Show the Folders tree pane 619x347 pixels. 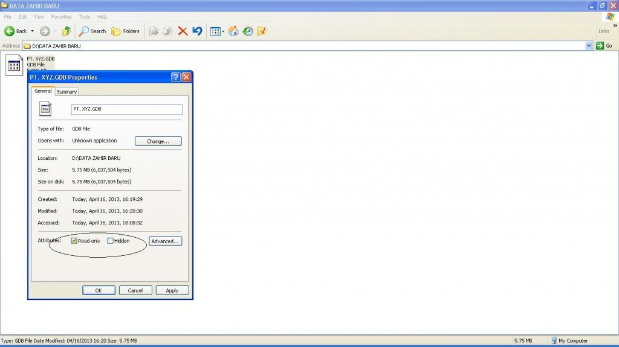coord(125,31)
